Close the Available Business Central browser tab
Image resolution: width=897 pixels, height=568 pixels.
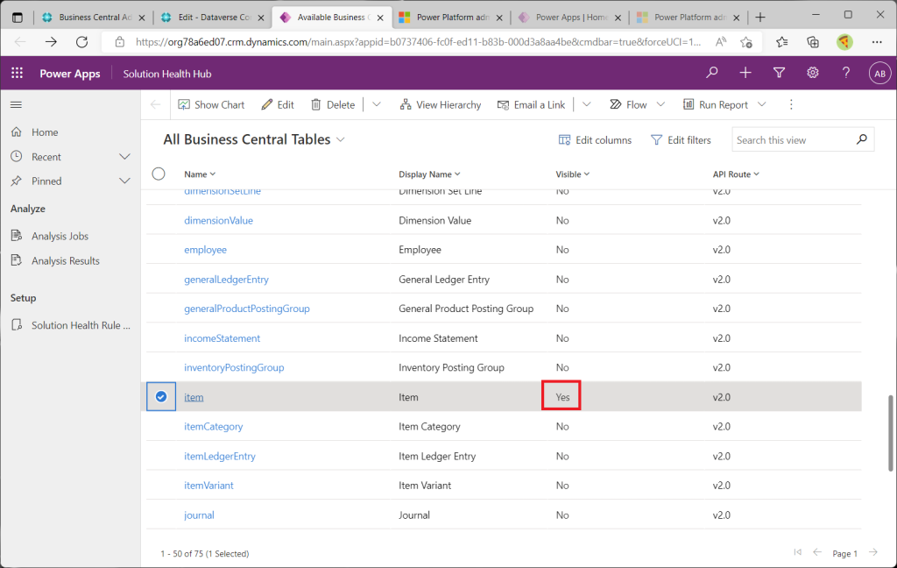pos(380,18)
